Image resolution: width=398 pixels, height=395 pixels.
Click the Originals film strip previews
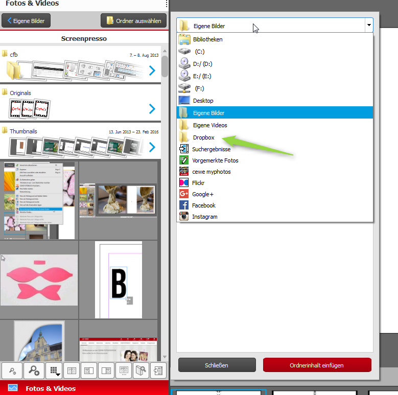tap(30, 109)
